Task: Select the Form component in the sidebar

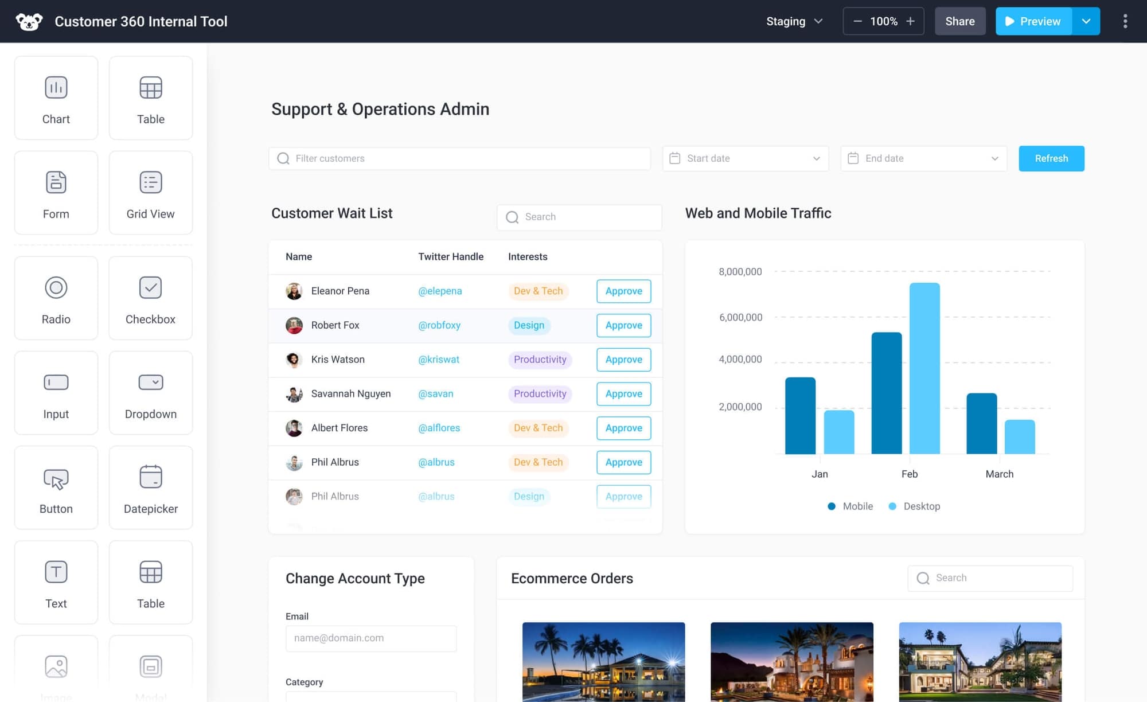Action: [56, 193]
